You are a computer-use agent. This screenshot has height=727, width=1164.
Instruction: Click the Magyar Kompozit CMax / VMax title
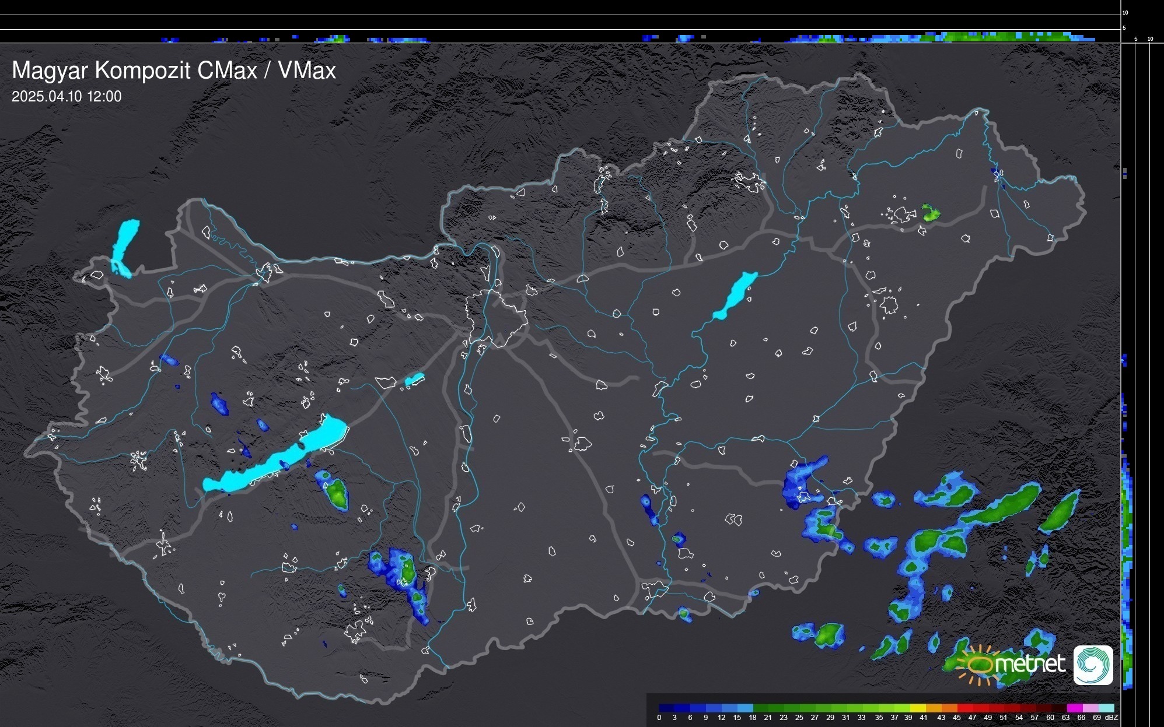coord(174,71)
